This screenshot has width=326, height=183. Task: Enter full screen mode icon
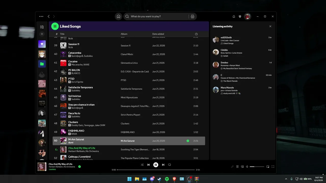click(x=273, y=167)
